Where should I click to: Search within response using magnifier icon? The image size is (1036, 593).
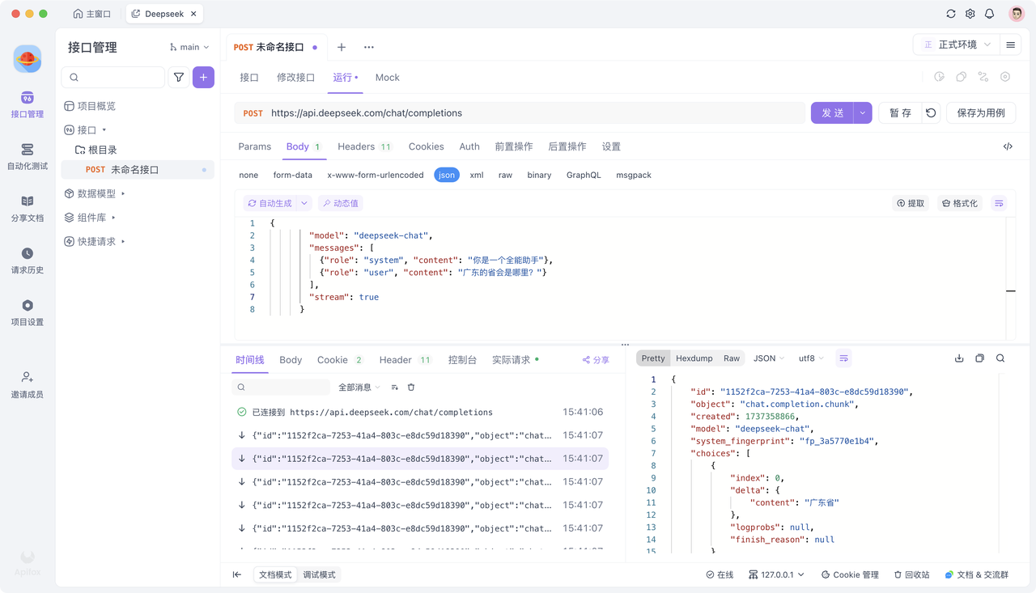point(1000,358)
